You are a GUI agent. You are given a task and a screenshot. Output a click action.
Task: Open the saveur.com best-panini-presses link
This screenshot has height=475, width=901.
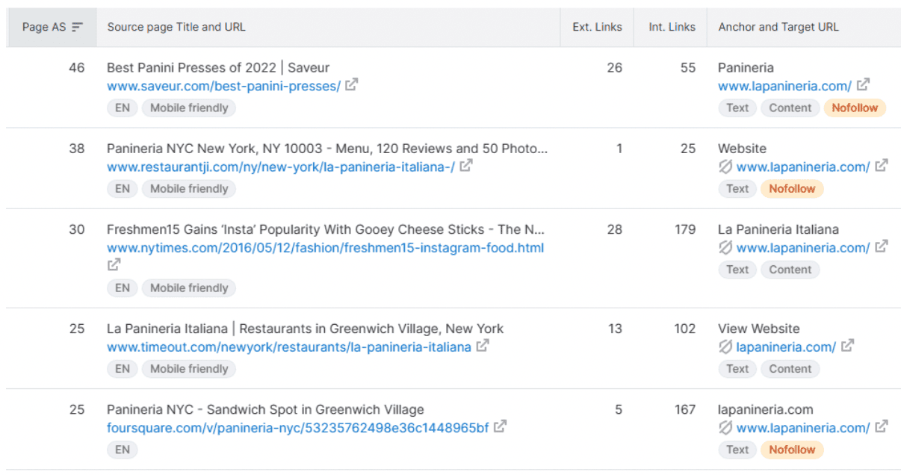pos(223,86)
